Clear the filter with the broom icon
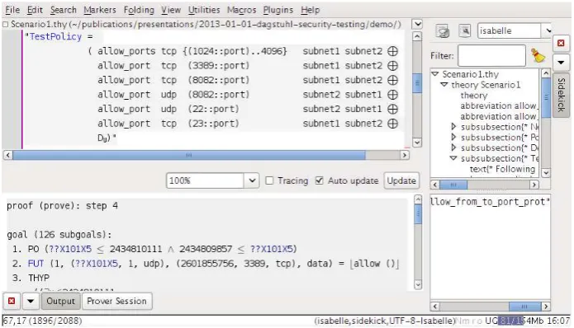Screen dimensions: 574x328 (538, 55)
